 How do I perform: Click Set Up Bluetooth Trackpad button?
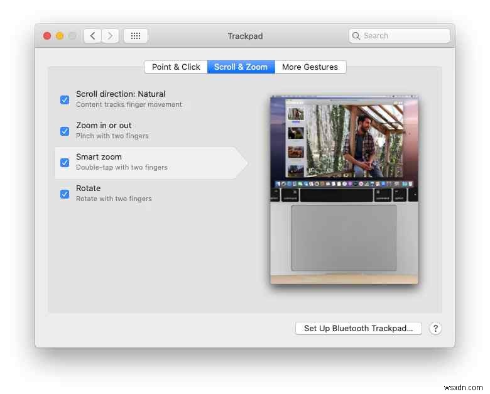click(x=359, y=328)
